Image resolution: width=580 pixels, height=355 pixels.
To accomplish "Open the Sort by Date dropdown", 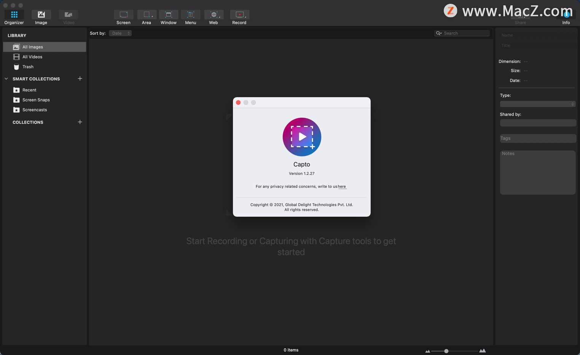I will [120, 33].
